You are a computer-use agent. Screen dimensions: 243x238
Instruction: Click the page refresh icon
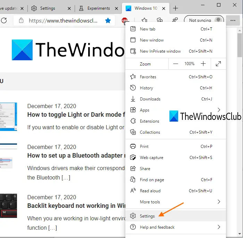[4, 20]
